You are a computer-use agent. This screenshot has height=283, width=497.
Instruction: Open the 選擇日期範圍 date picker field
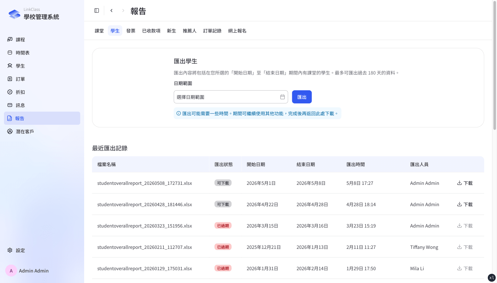pyautogui.click(x=231, y=97)
